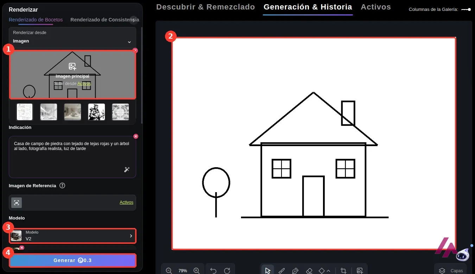Viewport: 475px width, 274px height.
Task: Select the Brush tool
Action: [281, 270]
